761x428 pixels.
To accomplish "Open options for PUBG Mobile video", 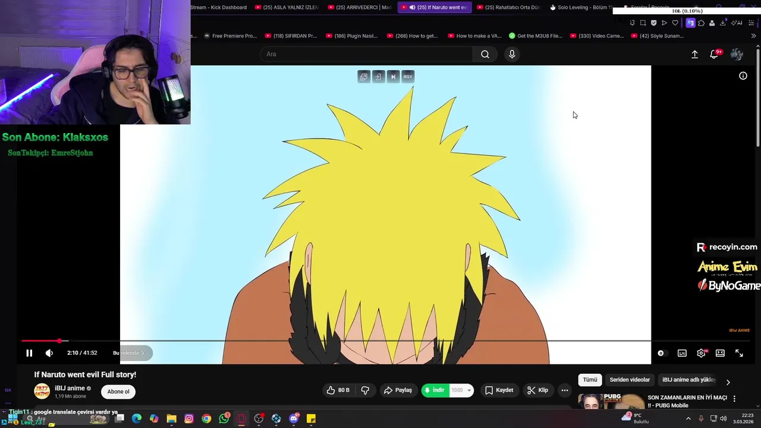I will (734, 399).
